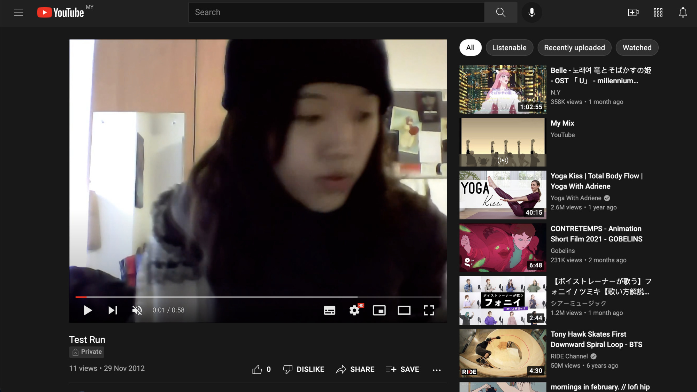Image resolution: width=697 pixels, height=392 pixels.
Task: Click the 0:01 / 0:58 time display
Action: click(168, 310)
